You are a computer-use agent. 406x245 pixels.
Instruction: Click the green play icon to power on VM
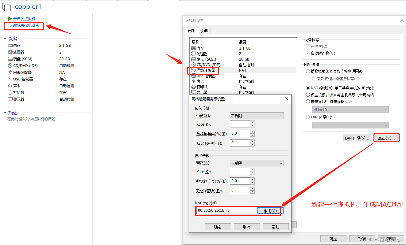point(10,19)
